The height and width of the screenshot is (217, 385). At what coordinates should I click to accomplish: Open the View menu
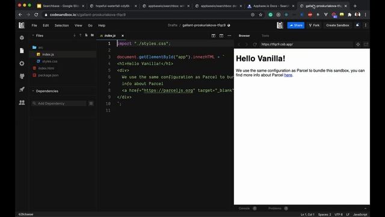tap(78, 25)
